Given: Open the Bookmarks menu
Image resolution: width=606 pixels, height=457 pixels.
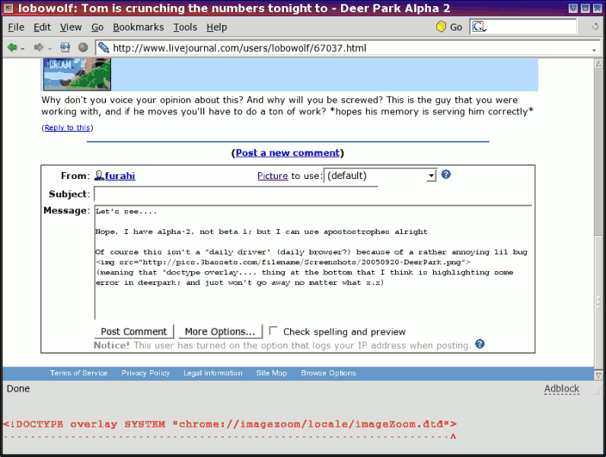Looking at the screenshot, I should point(138,27).
